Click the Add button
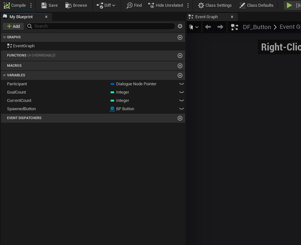301x245 pixels. click(x=13, y=26)
